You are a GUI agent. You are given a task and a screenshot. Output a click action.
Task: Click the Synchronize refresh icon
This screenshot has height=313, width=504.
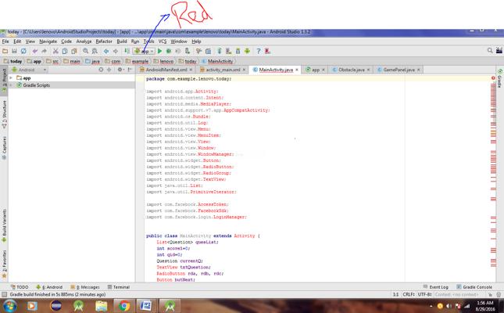[x=23, y=51]
